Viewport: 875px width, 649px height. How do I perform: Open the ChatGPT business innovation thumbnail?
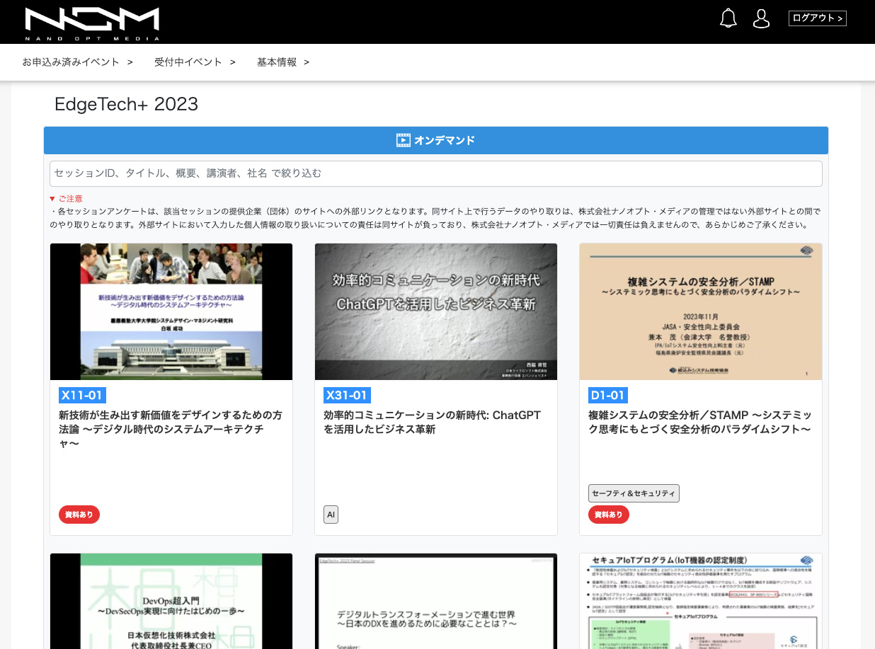(435, 311)
